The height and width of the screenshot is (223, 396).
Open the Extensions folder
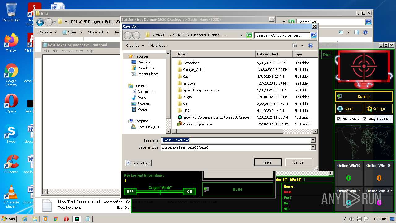[191, 63]
